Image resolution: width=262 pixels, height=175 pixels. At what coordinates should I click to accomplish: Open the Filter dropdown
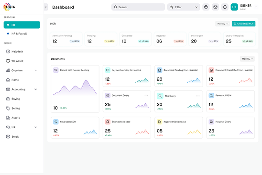tap(184, 7)
